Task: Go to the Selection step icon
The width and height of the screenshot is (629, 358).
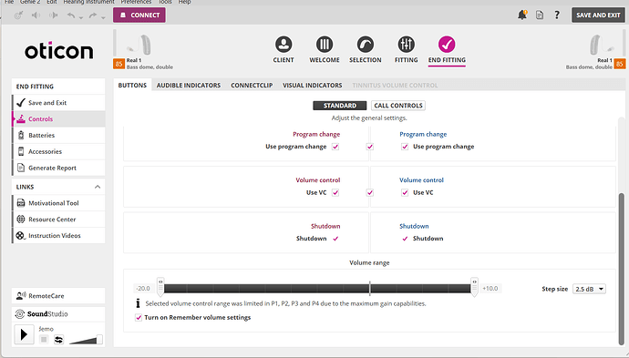Action: tap(365, 44)
